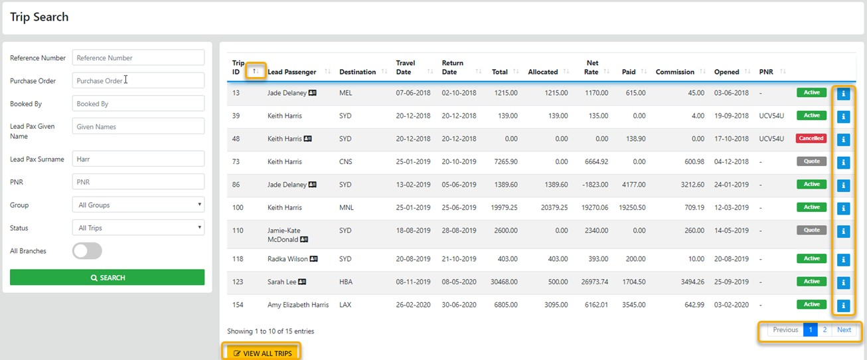Image resolution: width=867 pixels, height=360 pixels.
Task: Toggle the All Branches switch
Action: pyautogui.click(x=87, y=251)
